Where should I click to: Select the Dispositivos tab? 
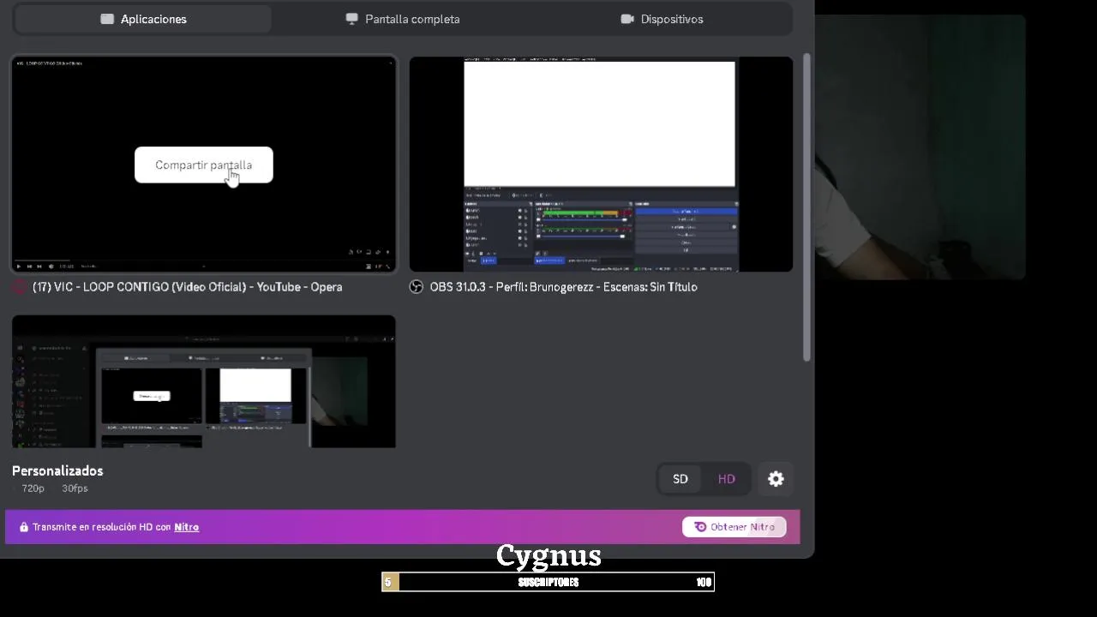(661, 19)
